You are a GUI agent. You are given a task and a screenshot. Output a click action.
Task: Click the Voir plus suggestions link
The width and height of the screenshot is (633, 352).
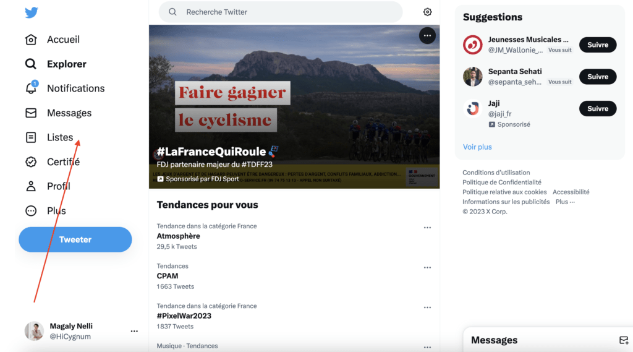tap(477, 147)
